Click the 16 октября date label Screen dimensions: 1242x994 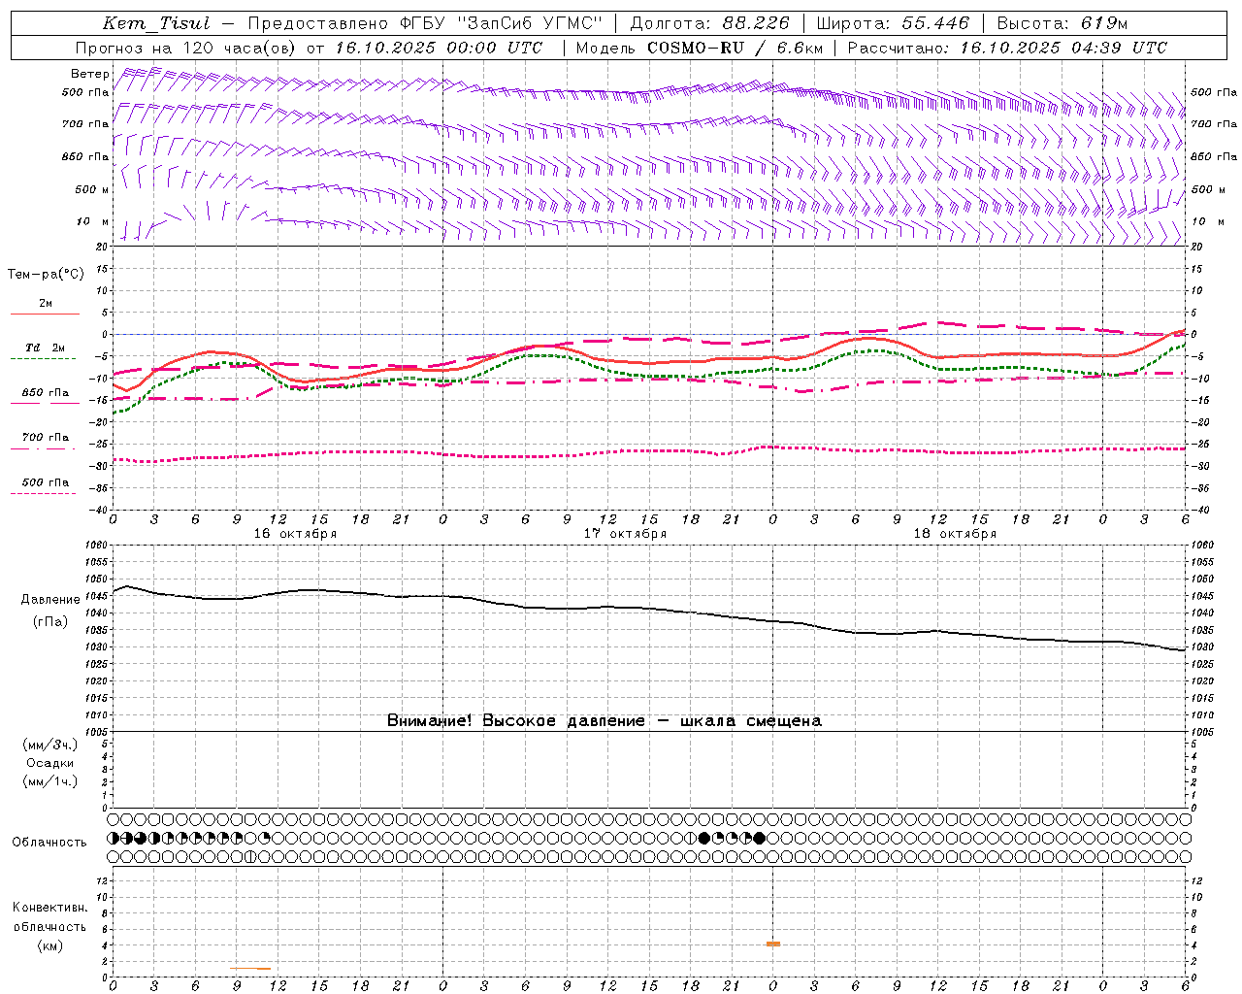point(296,534)
